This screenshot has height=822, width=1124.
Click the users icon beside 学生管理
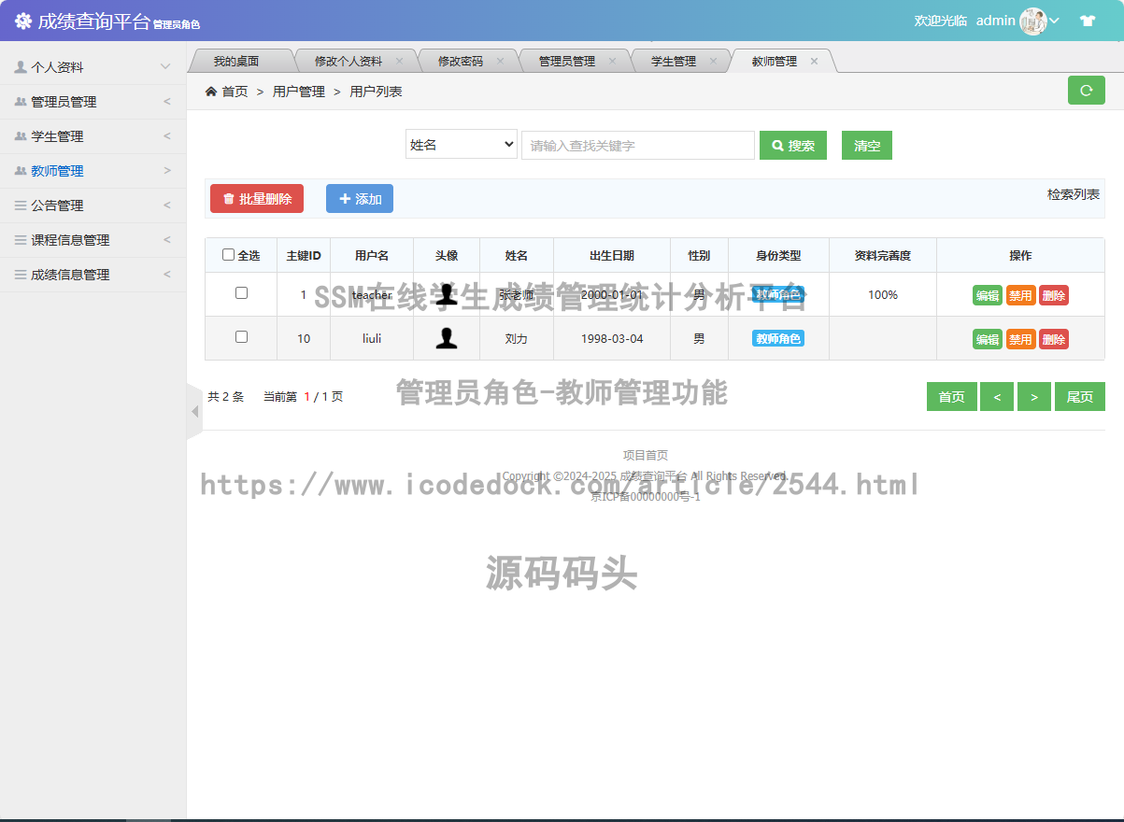pos(21,136)
